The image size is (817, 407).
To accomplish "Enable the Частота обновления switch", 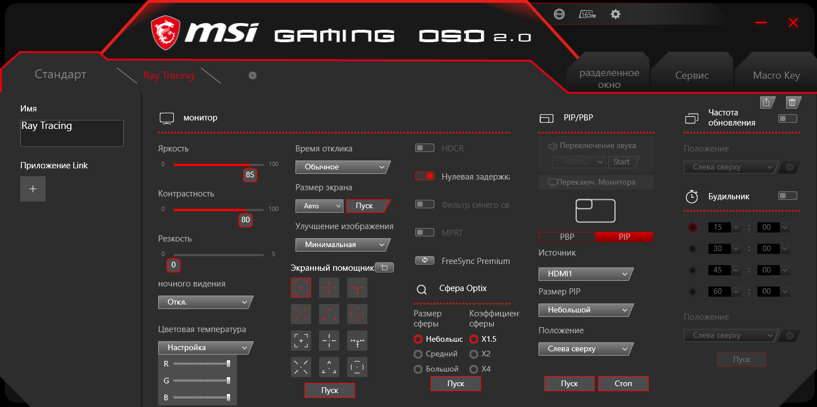I will click(787, 118).
